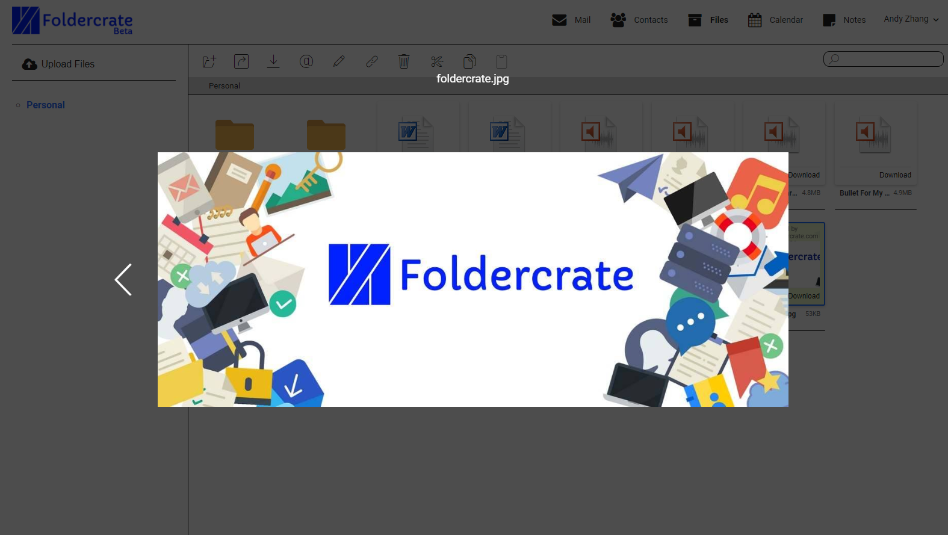Viewport: 948px width, 535px height.
Task: Click the Share arrow toolbar icon
Action: click(x=241, y=61)
